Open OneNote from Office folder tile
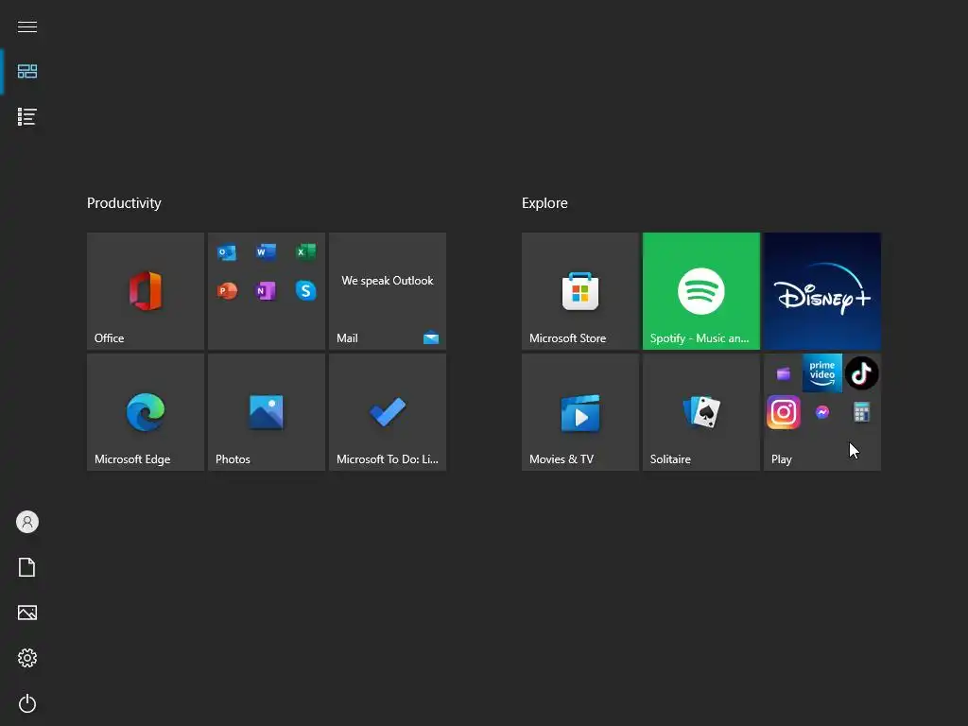This screenshot has width=968, height=726. click(x=266, y=291)
